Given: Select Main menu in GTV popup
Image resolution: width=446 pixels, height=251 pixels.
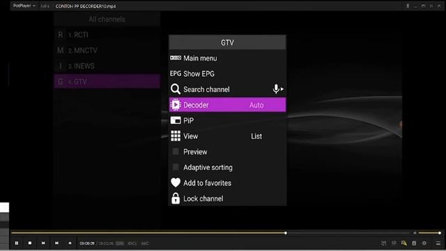Looking at the screenshot, I should [x=227, y=58].
